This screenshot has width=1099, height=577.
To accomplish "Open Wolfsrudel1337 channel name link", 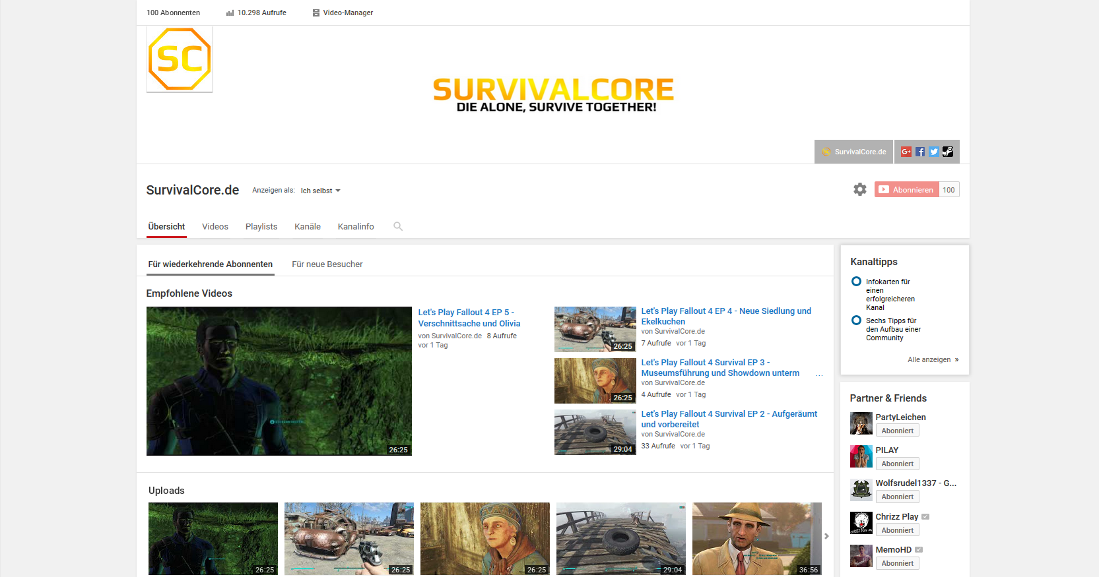I will tap(916, 483).
